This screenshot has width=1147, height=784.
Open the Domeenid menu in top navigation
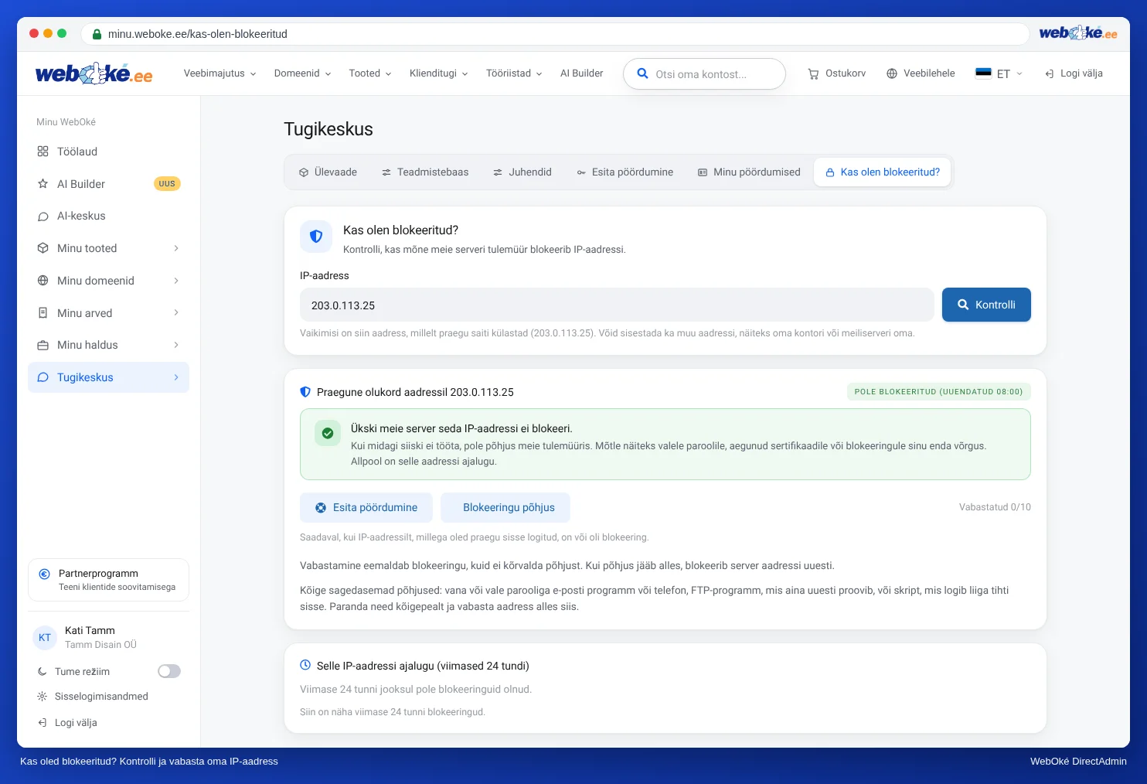coord(302,73)
